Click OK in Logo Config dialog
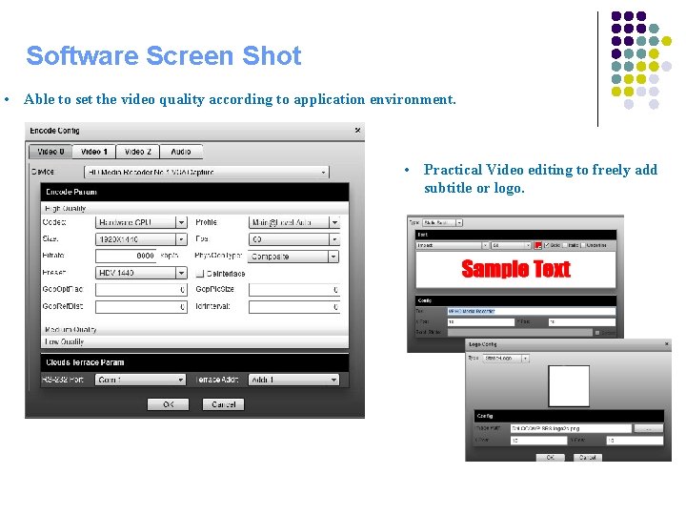Viewport: 686px width, 515px height. 551,457
